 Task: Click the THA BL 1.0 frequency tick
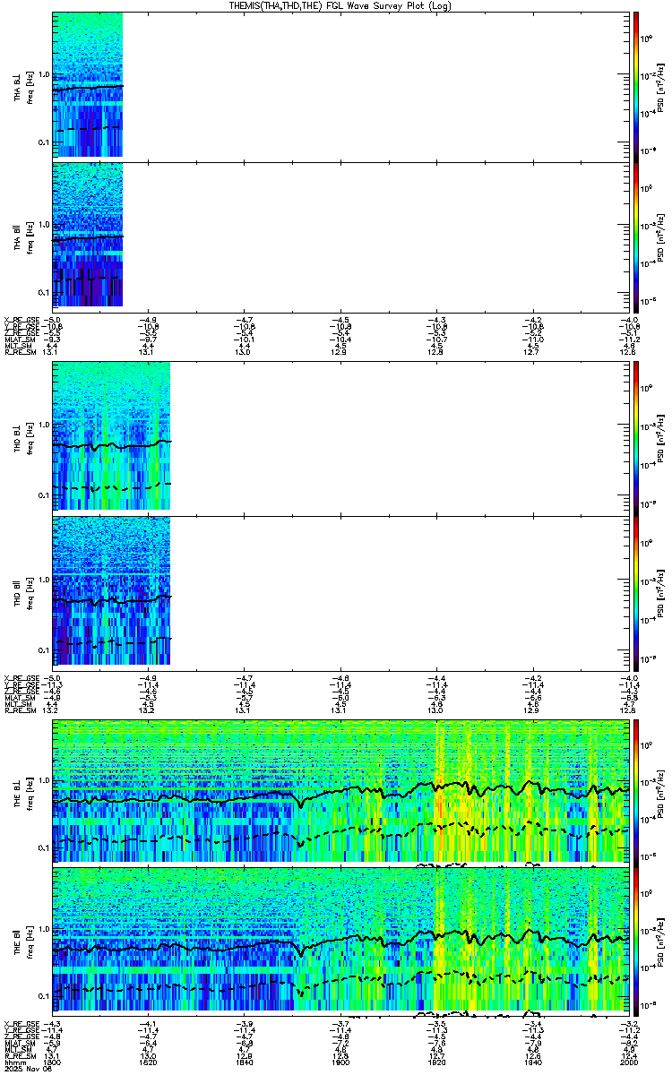click(44, 74)
